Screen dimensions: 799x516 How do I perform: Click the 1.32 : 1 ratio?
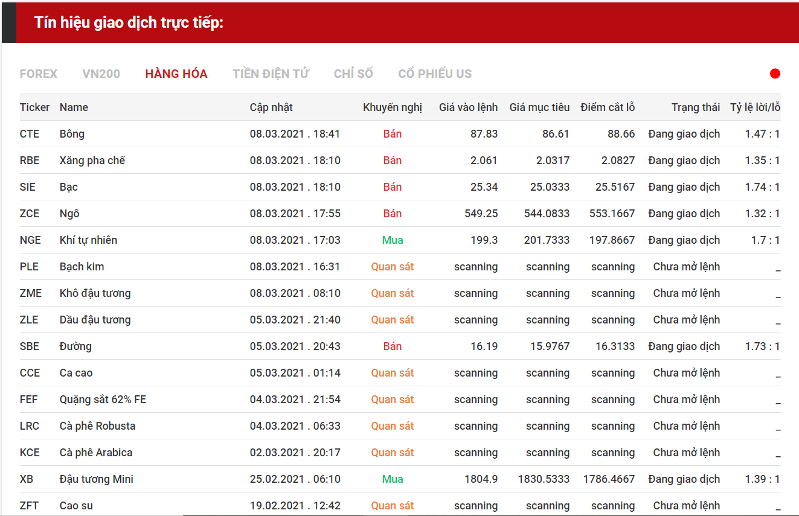point(763,214)
